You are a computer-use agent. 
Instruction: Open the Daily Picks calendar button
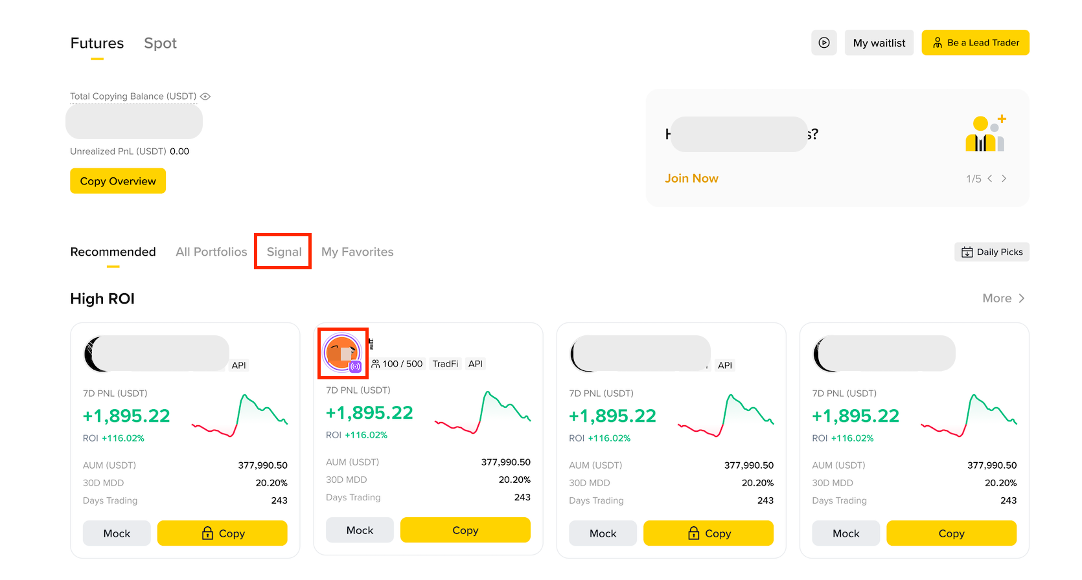point(991,252)
